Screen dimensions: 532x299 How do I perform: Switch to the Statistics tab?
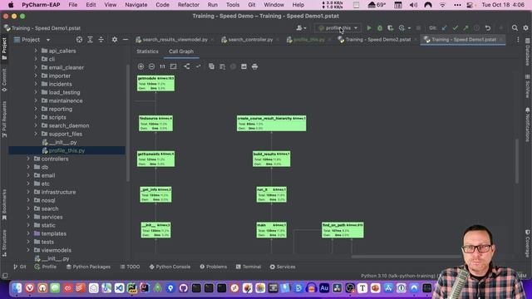pyautogui.click(x=147, y=51)
